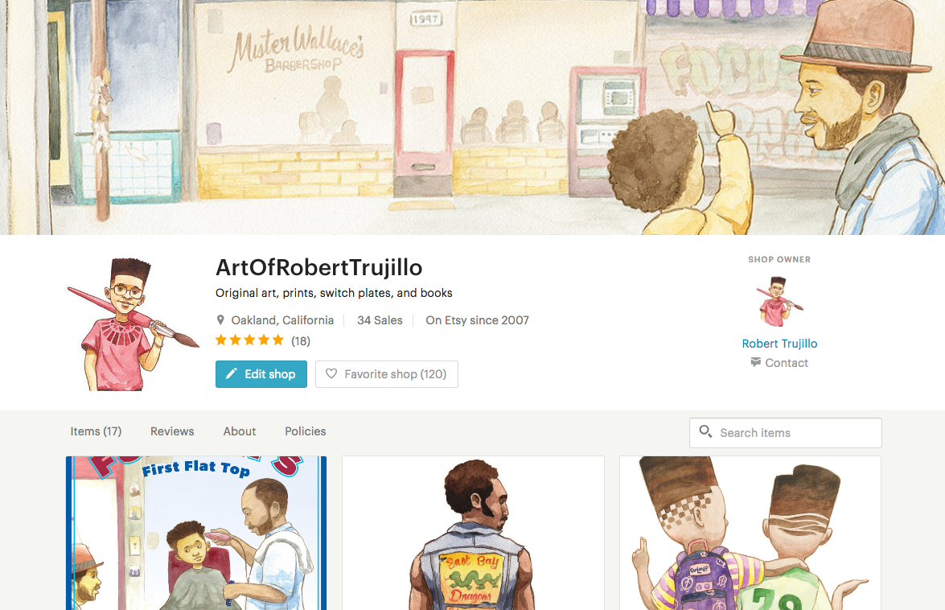
Task: Open the shop owner avatar image
Action: click(779, 302)
